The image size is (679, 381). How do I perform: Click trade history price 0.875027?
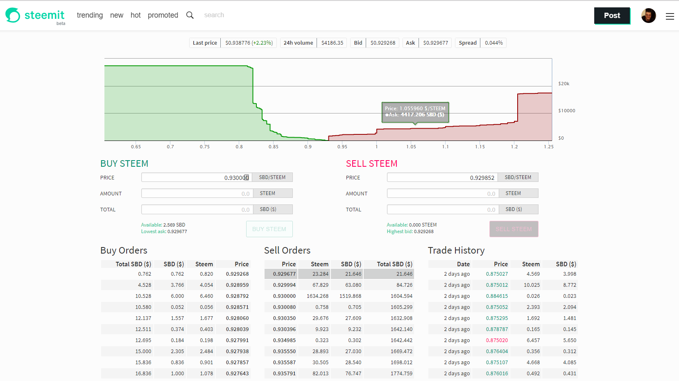tap(497, 274)
